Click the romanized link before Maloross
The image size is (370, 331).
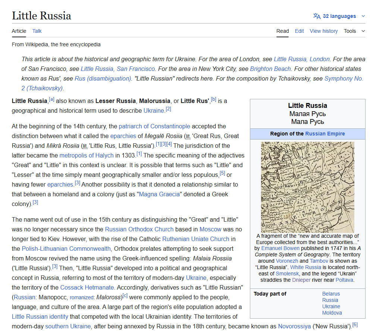(81, 297)
